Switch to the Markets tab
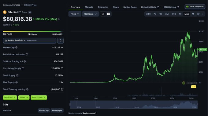Screen dimensions: 208x116 (89, 7)
